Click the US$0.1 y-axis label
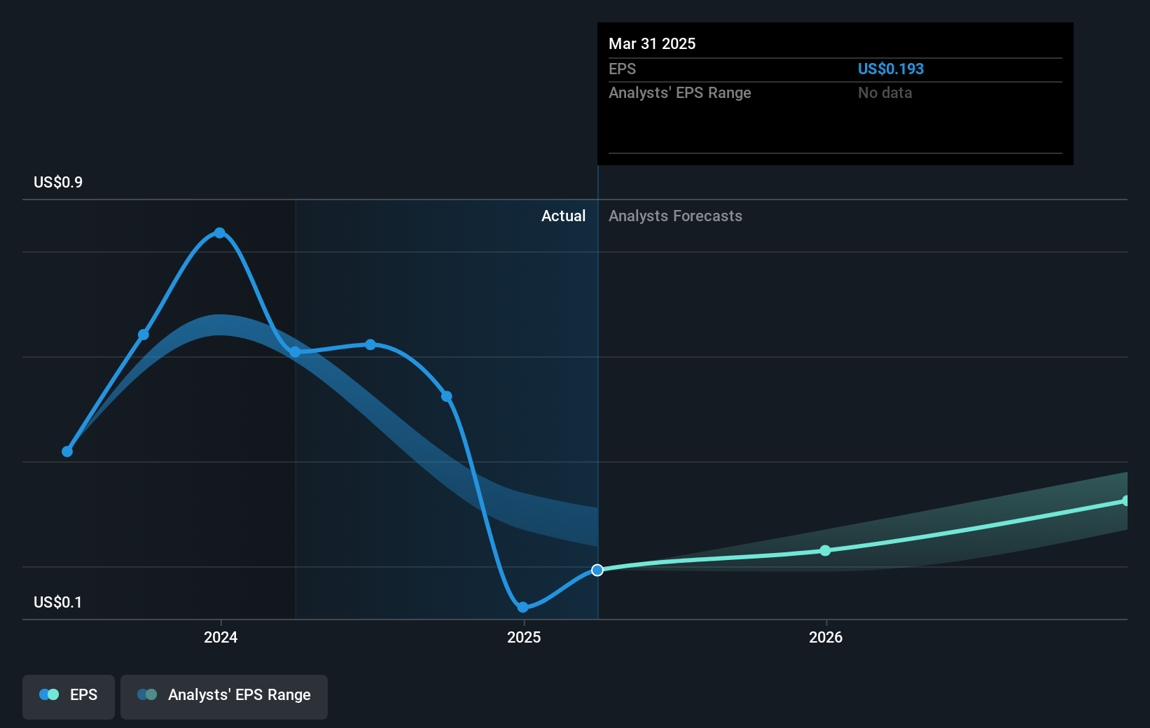The height and width of the screenshot is (728, 1150). coord(58,602)
